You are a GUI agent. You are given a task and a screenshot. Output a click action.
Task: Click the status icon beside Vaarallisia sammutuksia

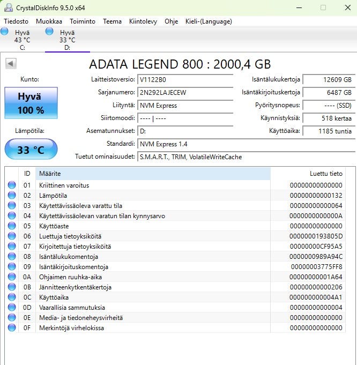click(x=12, y=308)
